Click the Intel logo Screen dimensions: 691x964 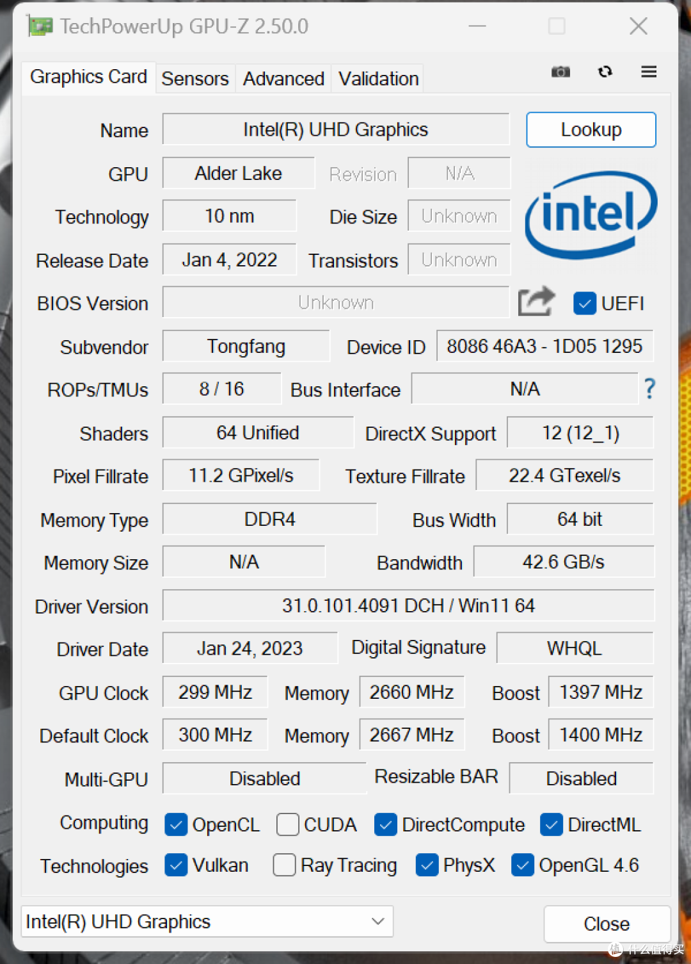591,215
